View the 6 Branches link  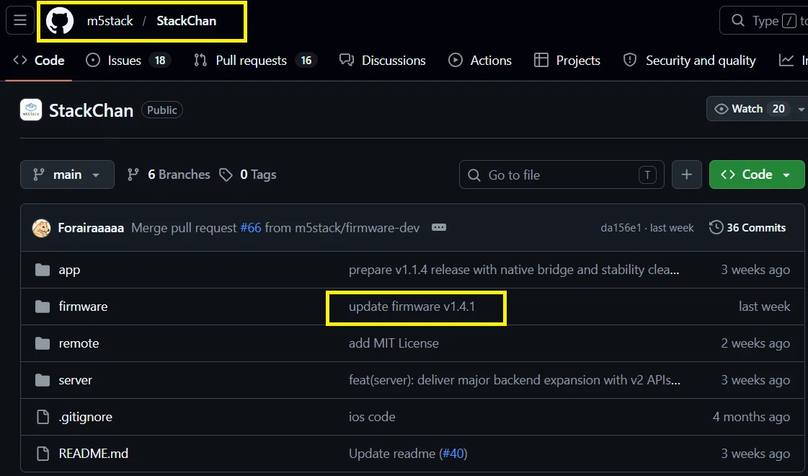(169, 175)
